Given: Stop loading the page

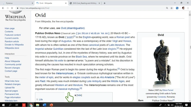Looking at the screenshot, I should tap(12, 8).
